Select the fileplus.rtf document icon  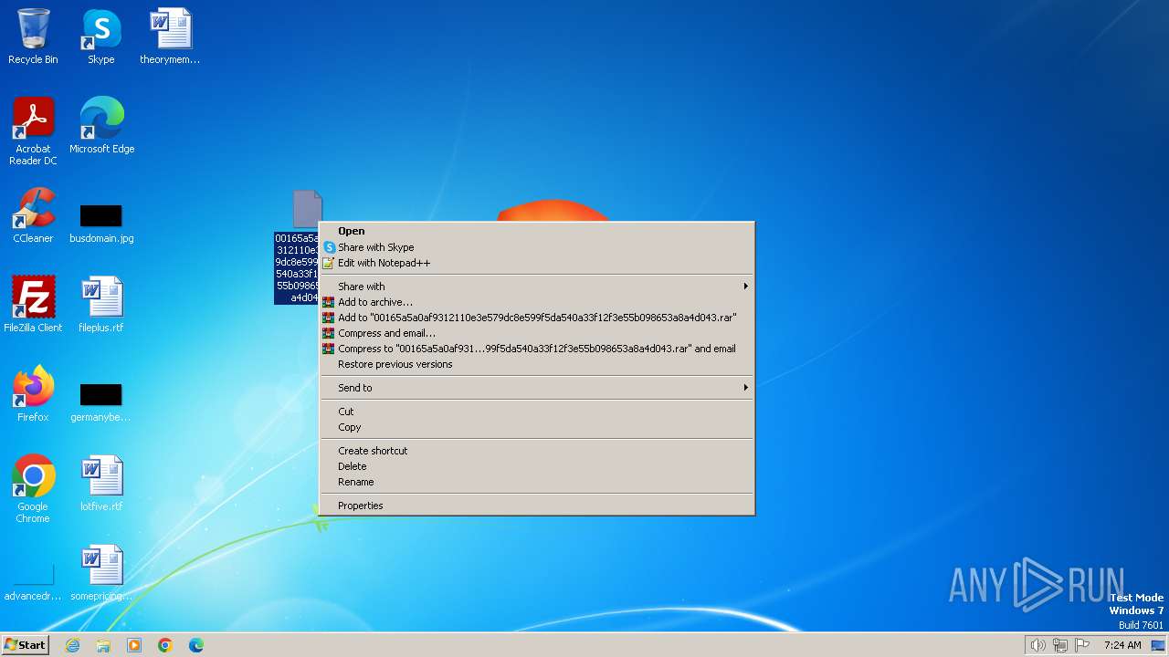pos(101,304)
